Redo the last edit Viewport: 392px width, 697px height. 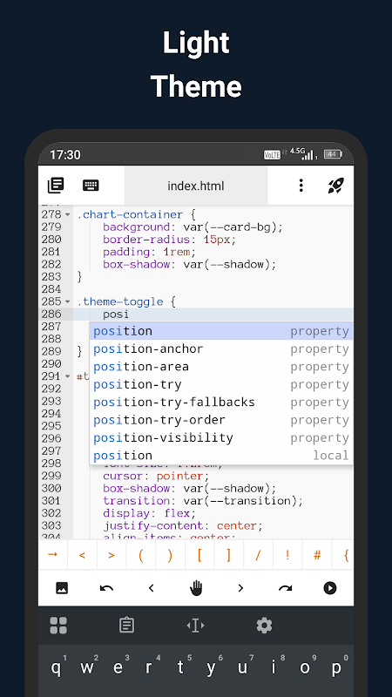tap(286, 588)
